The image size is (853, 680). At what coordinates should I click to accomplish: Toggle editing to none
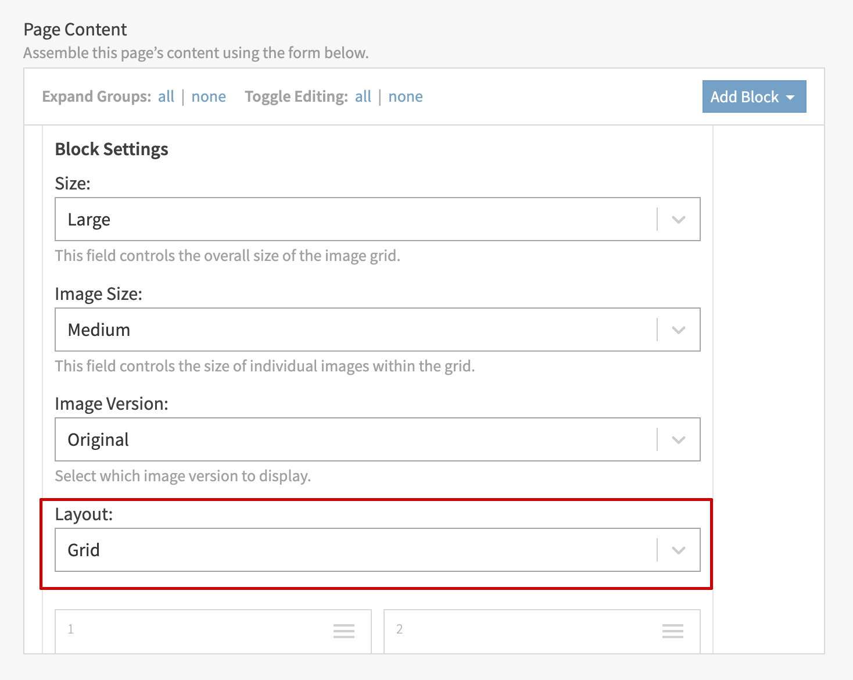[405, 96]
